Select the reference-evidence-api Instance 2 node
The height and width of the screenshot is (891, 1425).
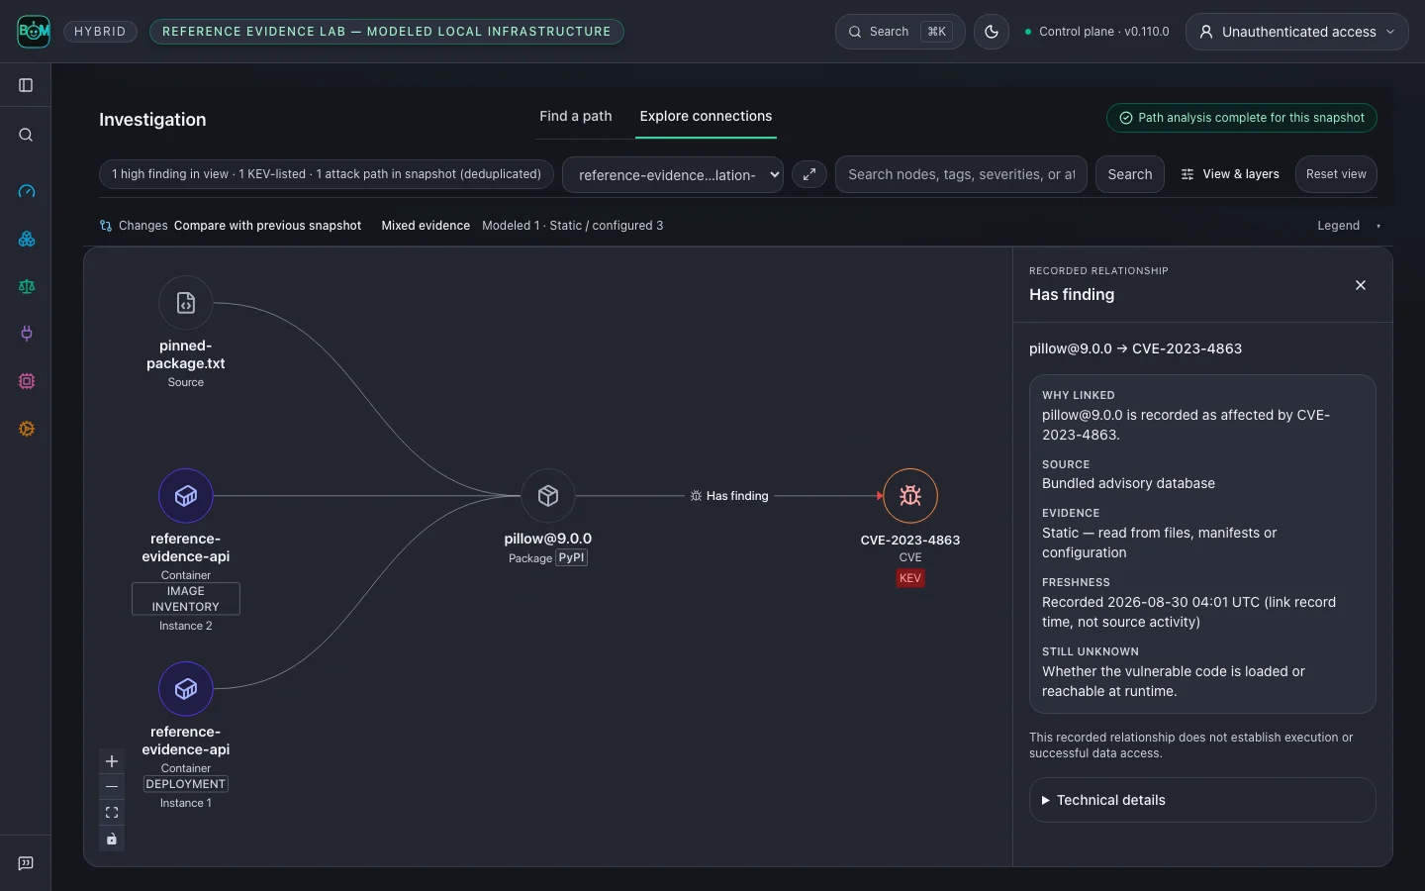coord(186,496)
